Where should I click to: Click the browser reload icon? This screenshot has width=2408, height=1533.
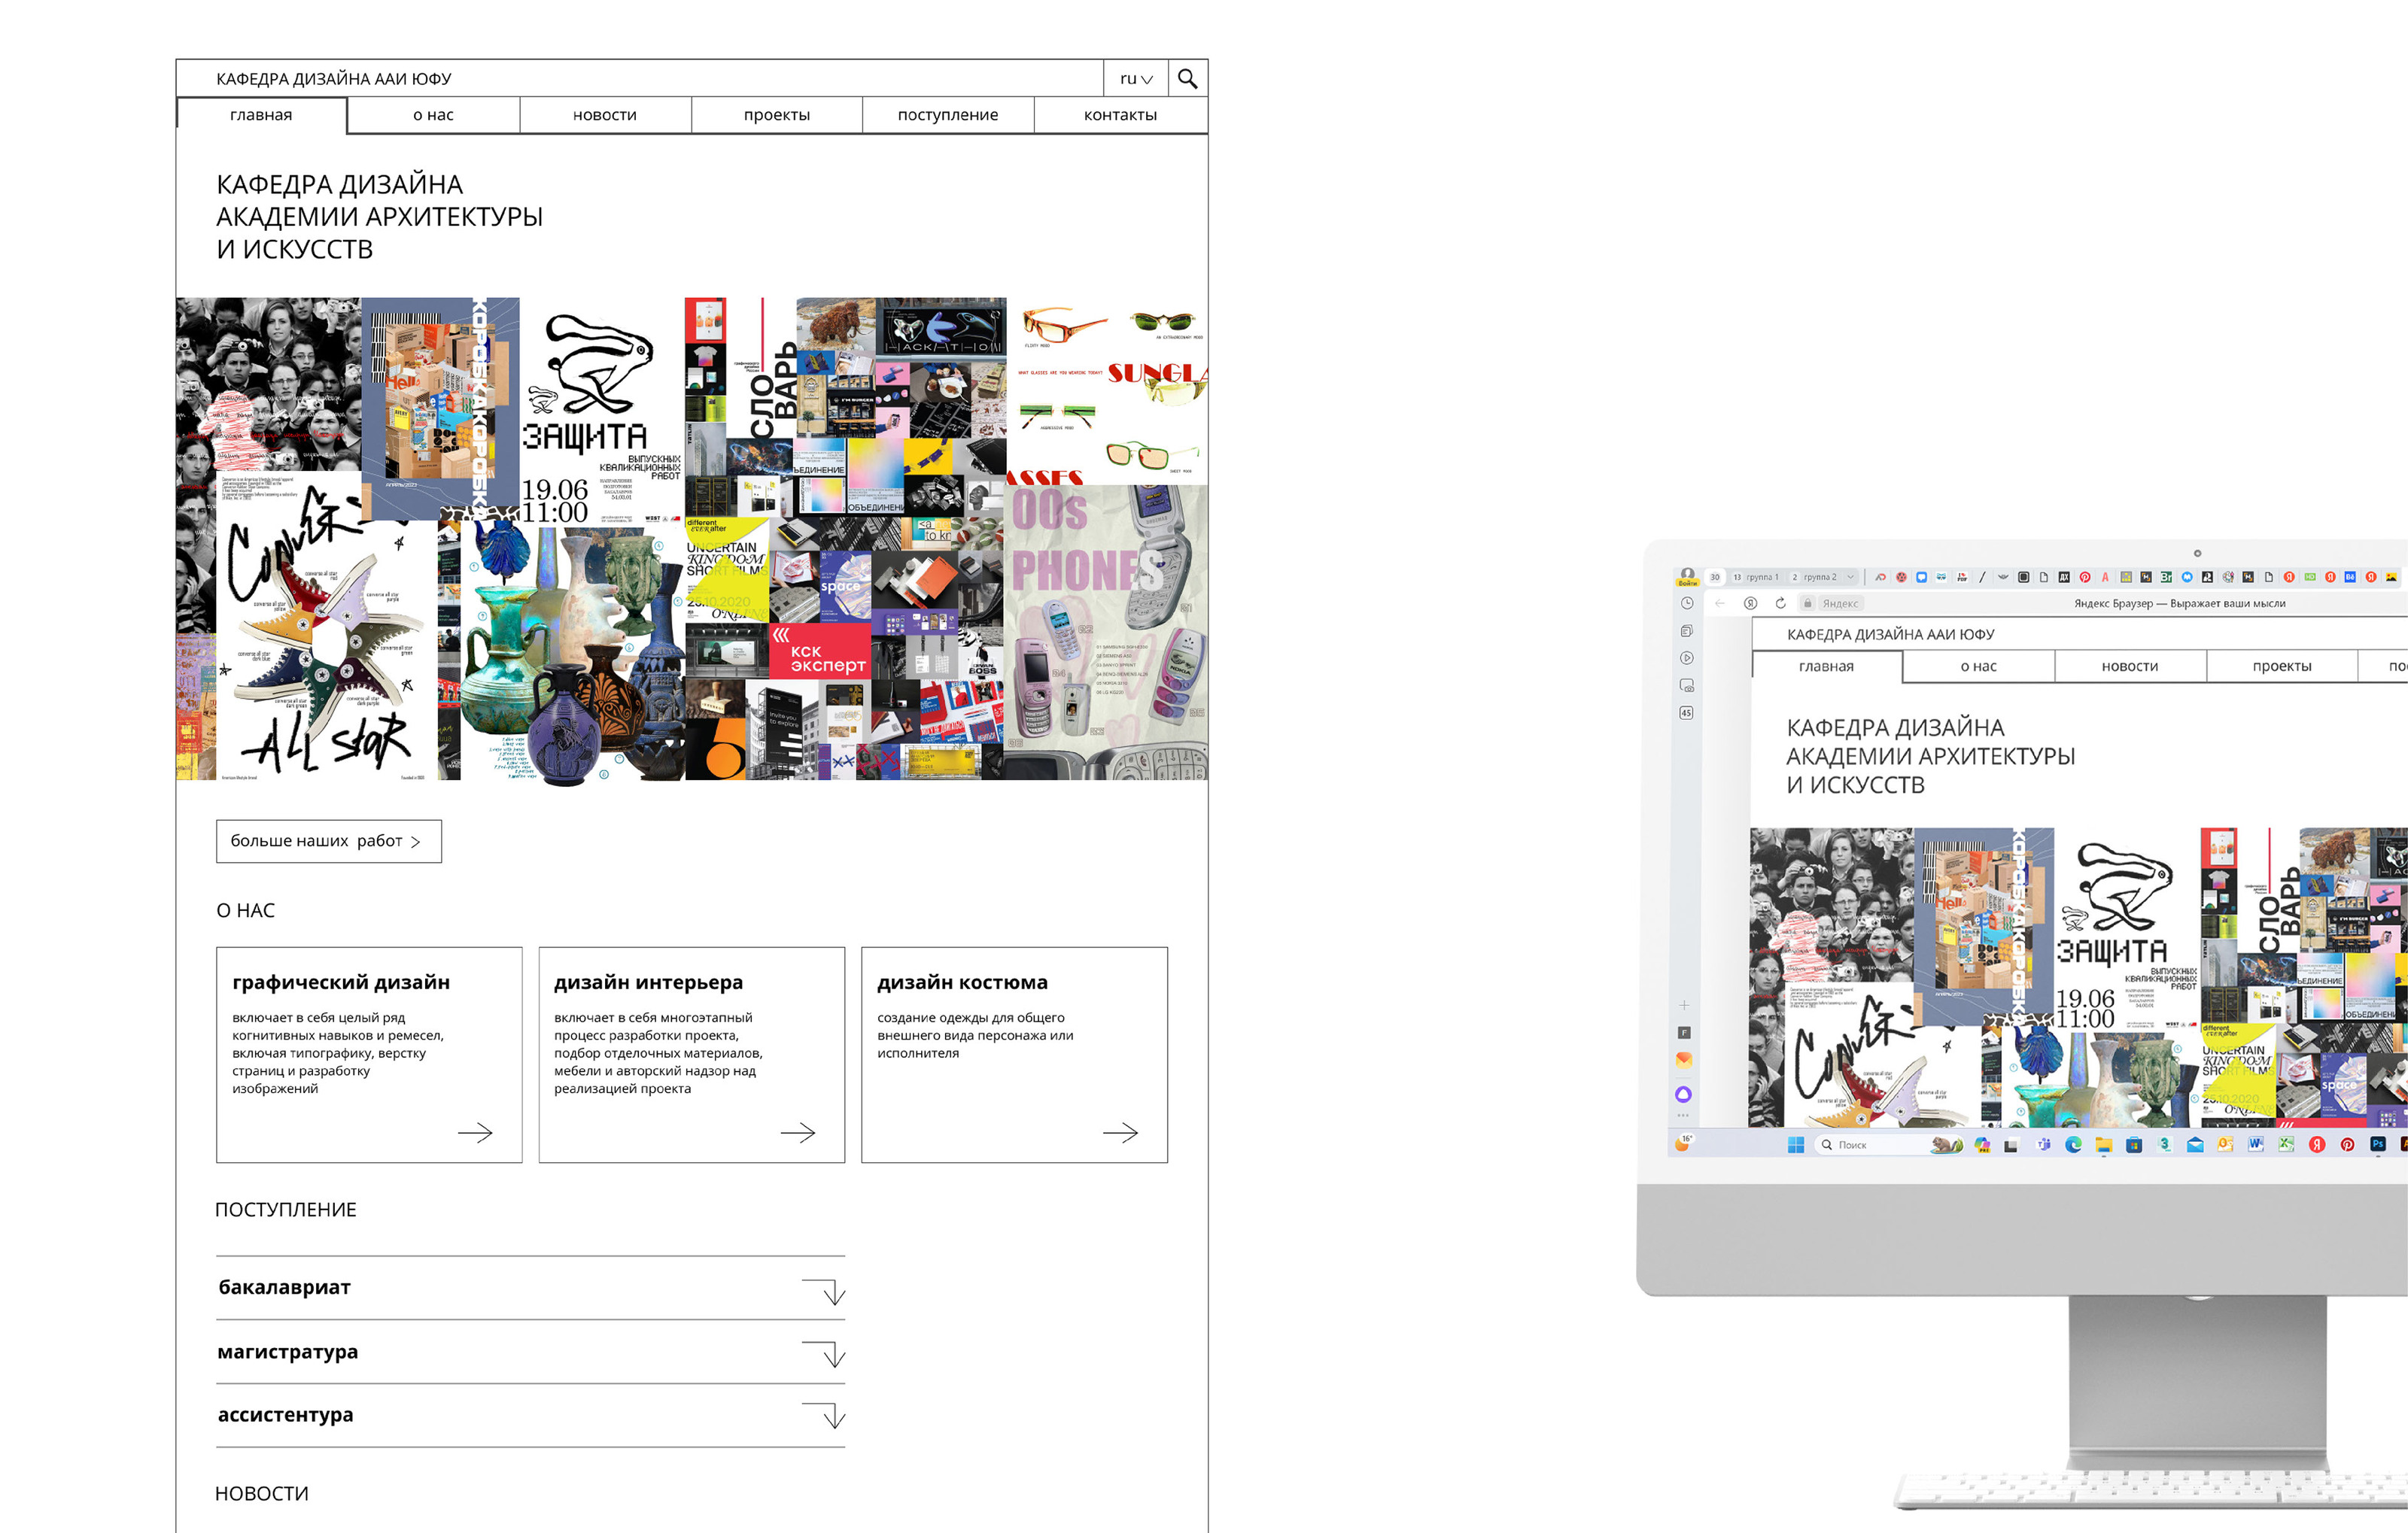click(1780, 603)
